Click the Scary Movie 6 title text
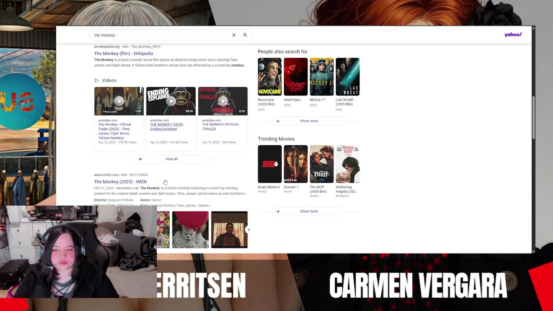 pos(269,187)
